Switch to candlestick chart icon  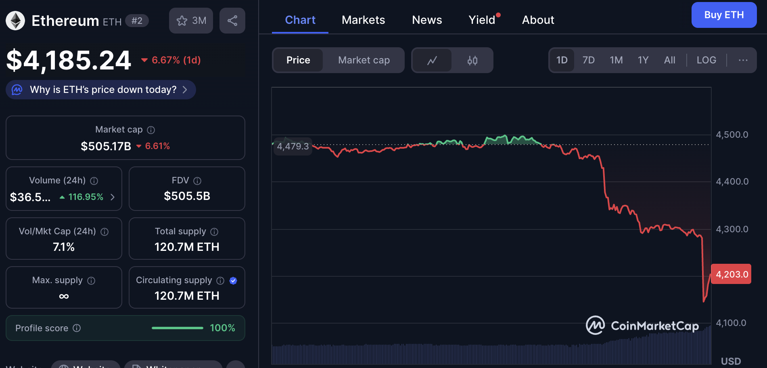pos(472,60)
